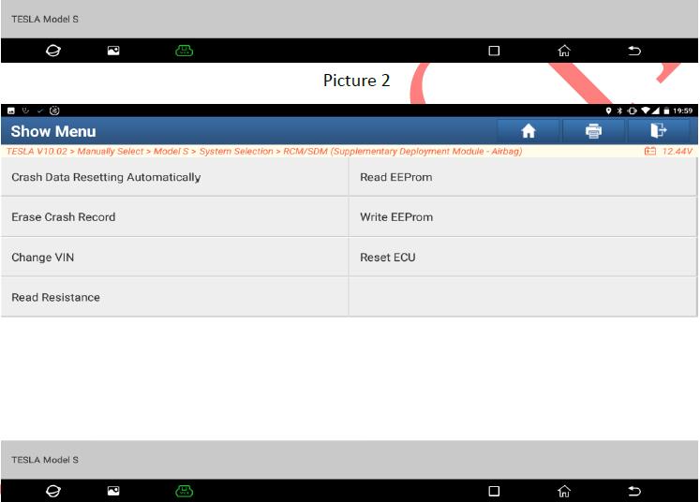Open Crash Data Resetting Automatically function

(174, 177)
